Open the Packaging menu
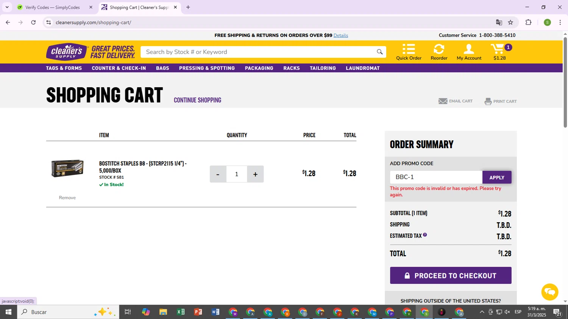 [259, 68]
